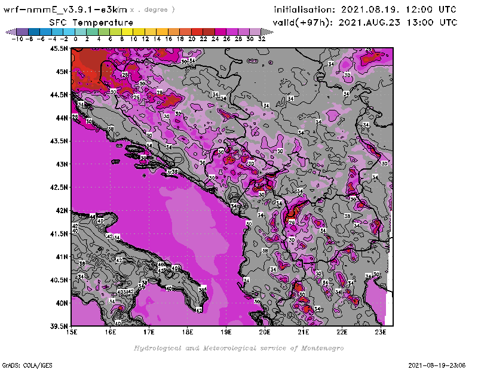478x369 pixels.
Task: Click the legend swatch between 0 and 2
Action: pyautogui.click(x=81, y=32)
